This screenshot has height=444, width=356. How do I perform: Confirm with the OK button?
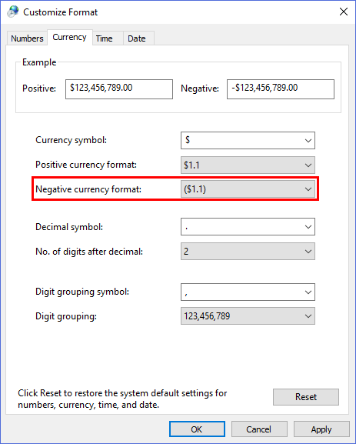click(197, 429)
